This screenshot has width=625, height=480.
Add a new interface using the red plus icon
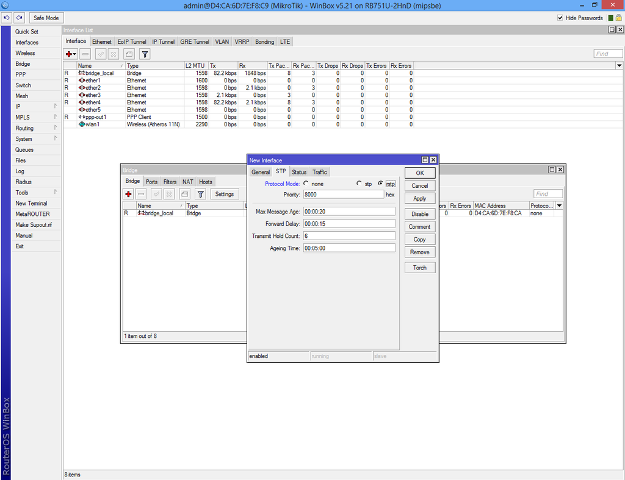click(68, 54)
